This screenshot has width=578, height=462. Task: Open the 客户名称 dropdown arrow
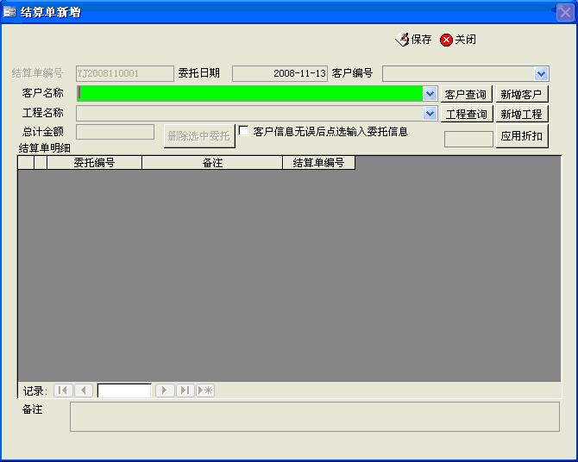(430, 94)
